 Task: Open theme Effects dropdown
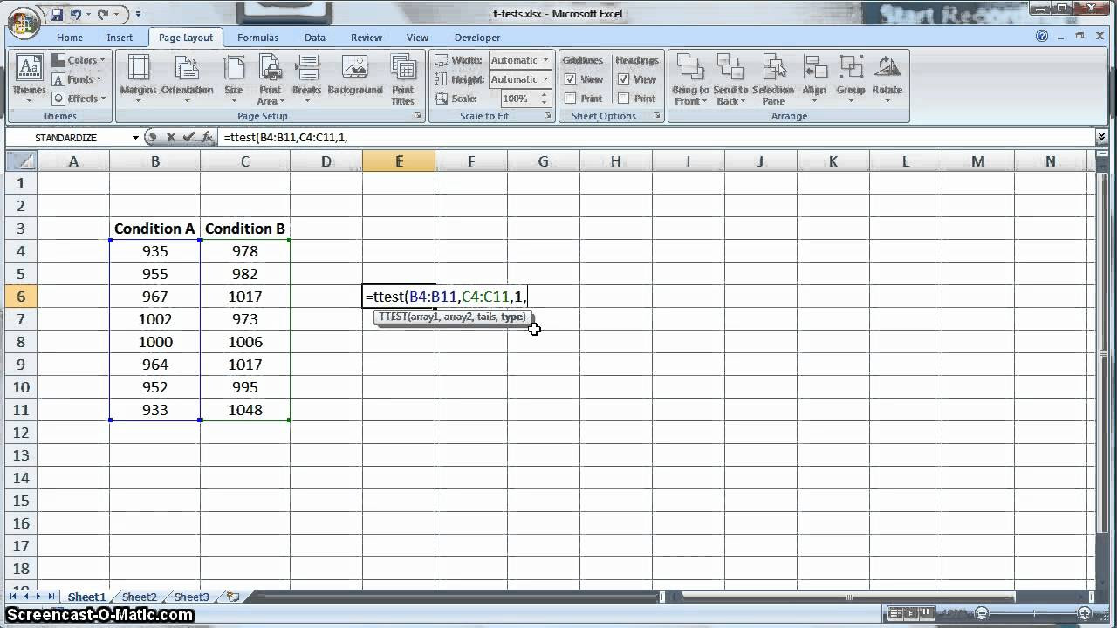pyautogui.click(x=79, y=99)
